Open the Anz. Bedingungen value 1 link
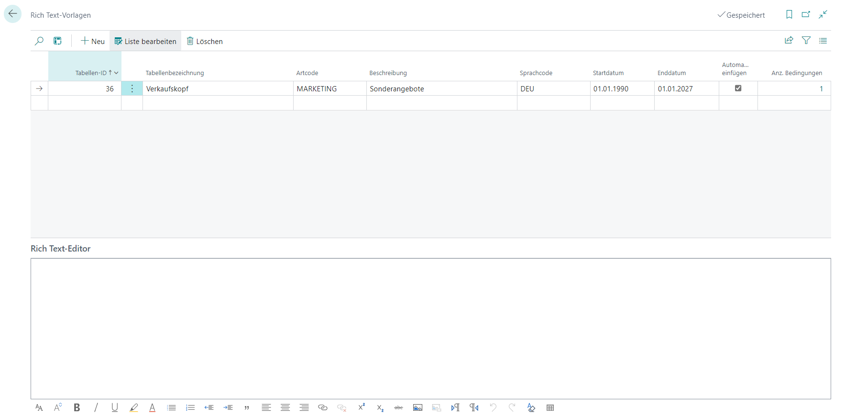Screen dimensions: 856x417 pos(821,88)
